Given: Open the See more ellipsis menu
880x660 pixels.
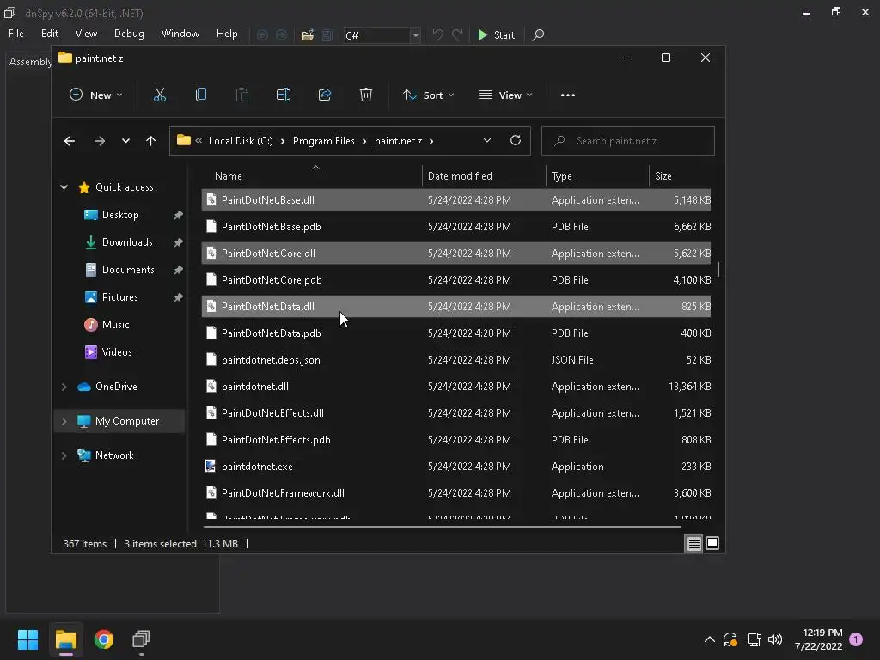Looking at the screenshot, I should tap(567, 95).
